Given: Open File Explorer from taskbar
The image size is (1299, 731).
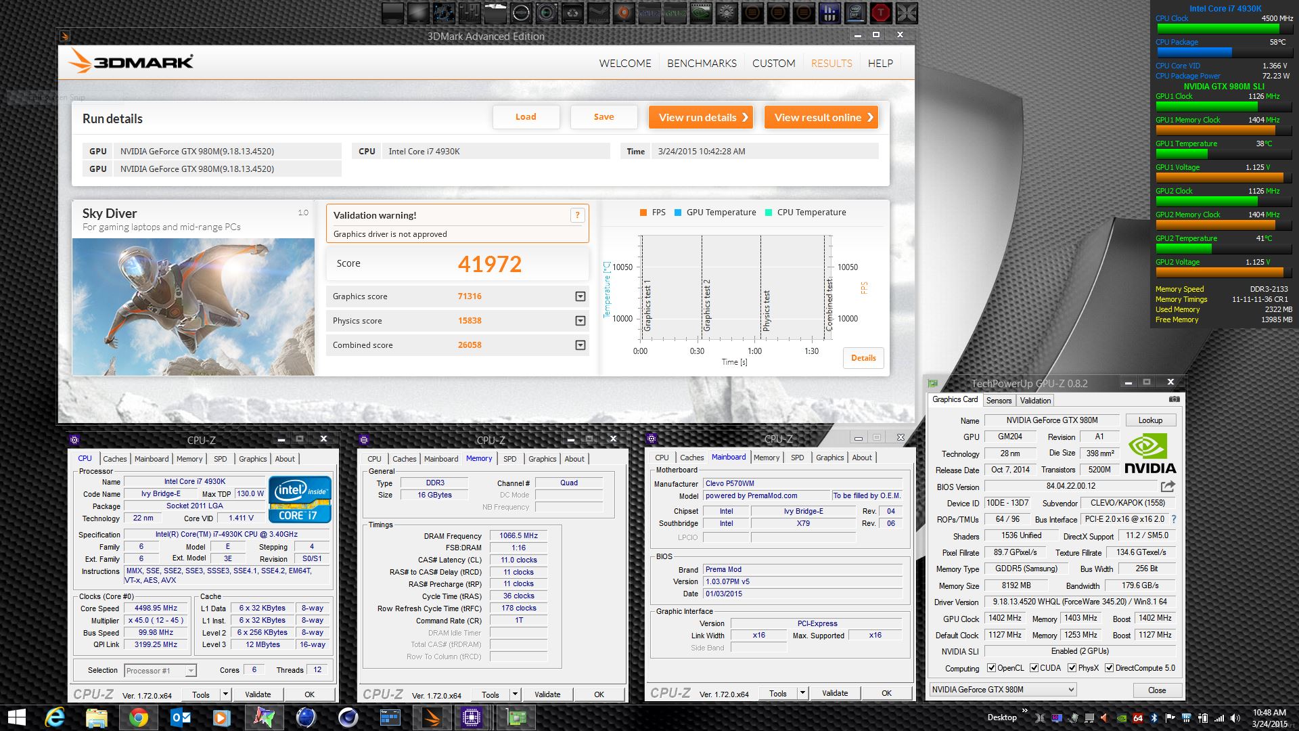Looking at the screenshot, I should [x=97, y=717].
